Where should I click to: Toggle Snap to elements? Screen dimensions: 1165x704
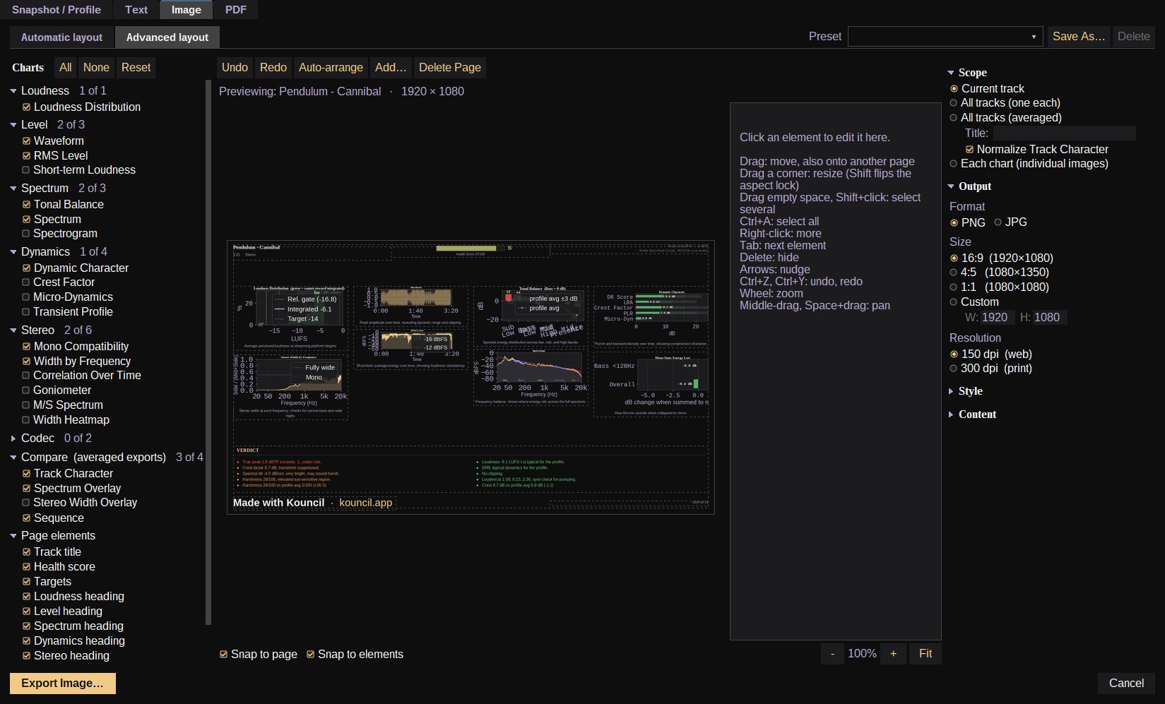(x=310, y=655)
